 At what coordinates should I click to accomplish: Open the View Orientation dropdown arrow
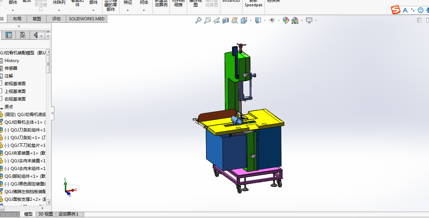(x=251, y=21)
